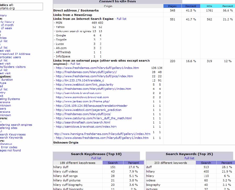
Task: Go to Unresolved IP Address in sidebar
Action: click(x=15, y=54)
